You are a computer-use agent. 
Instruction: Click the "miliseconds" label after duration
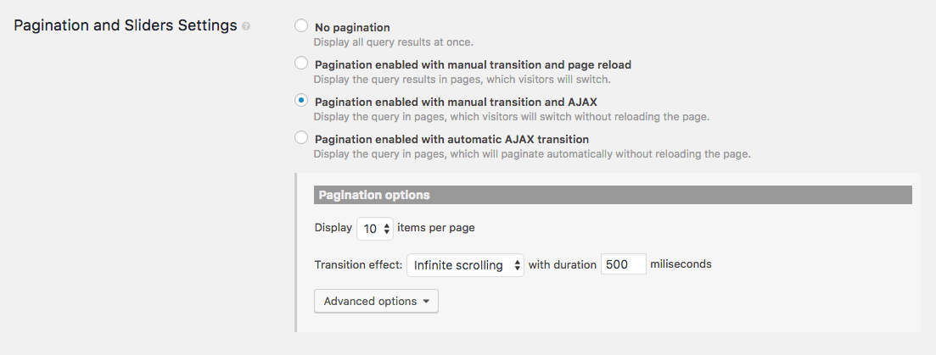coord(681,264)
